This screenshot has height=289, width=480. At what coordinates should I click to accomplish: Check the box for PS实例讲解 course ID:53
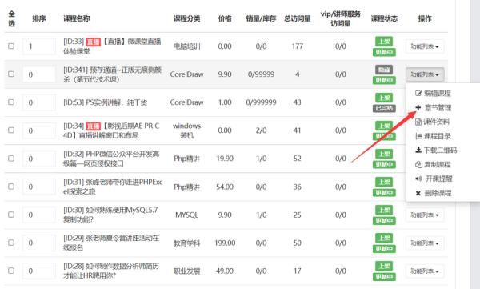(11, 102)
